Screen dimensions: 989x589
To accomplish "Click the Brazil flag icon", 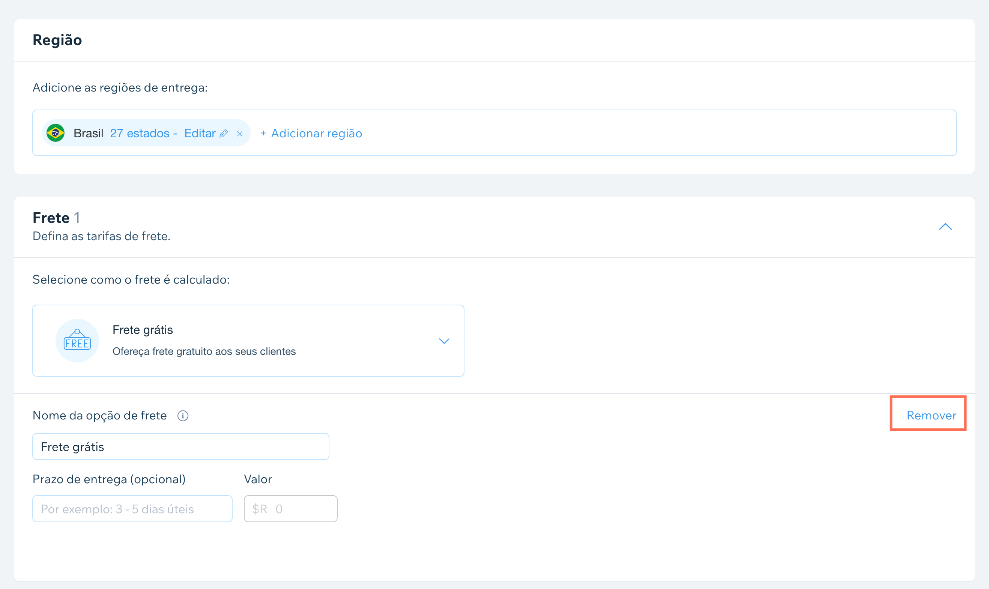I will tap(56, 133).
